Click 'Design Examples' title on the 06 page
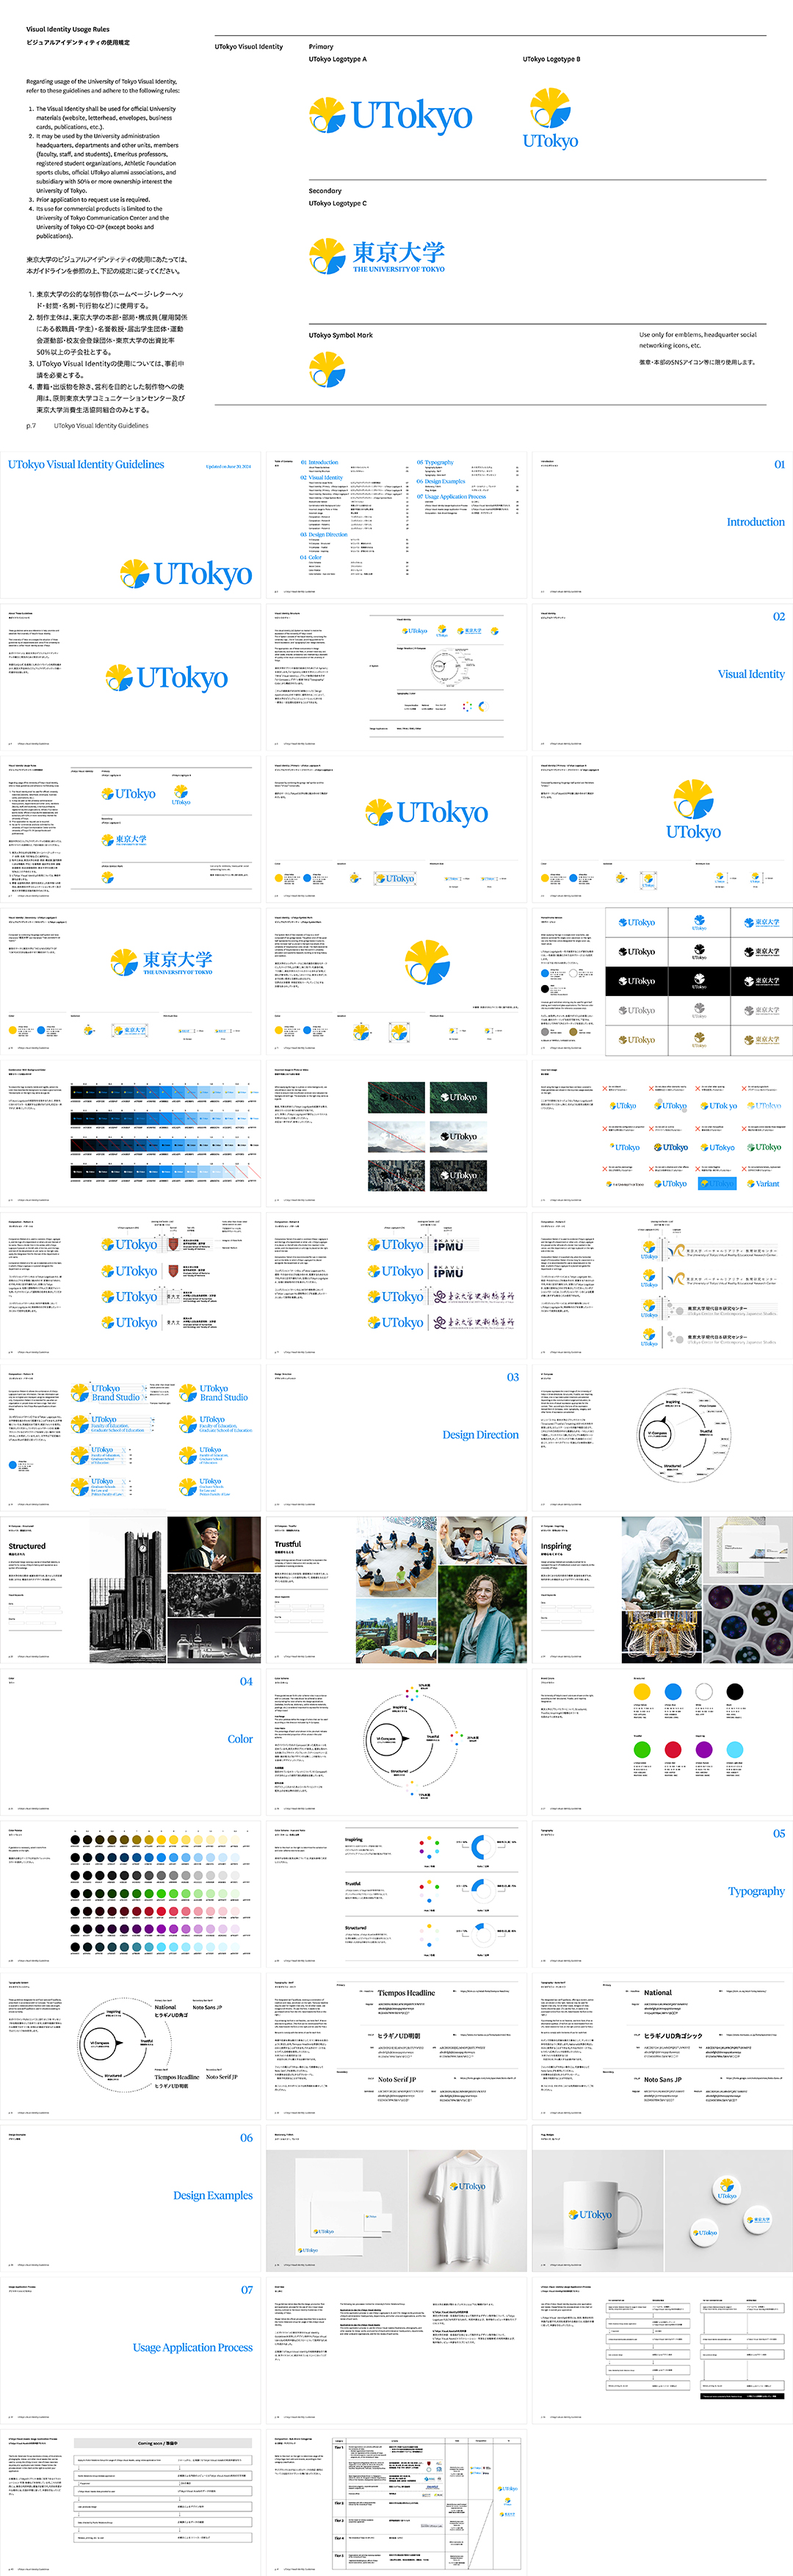Viewport: 793px width, 2576px height. coord(213,2196)
